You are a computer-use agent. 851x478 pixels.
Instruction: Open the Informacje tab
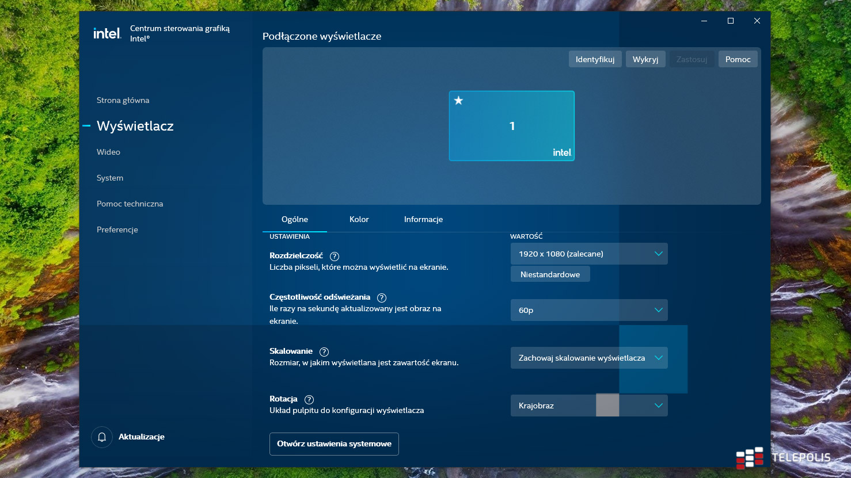(423, 219)
